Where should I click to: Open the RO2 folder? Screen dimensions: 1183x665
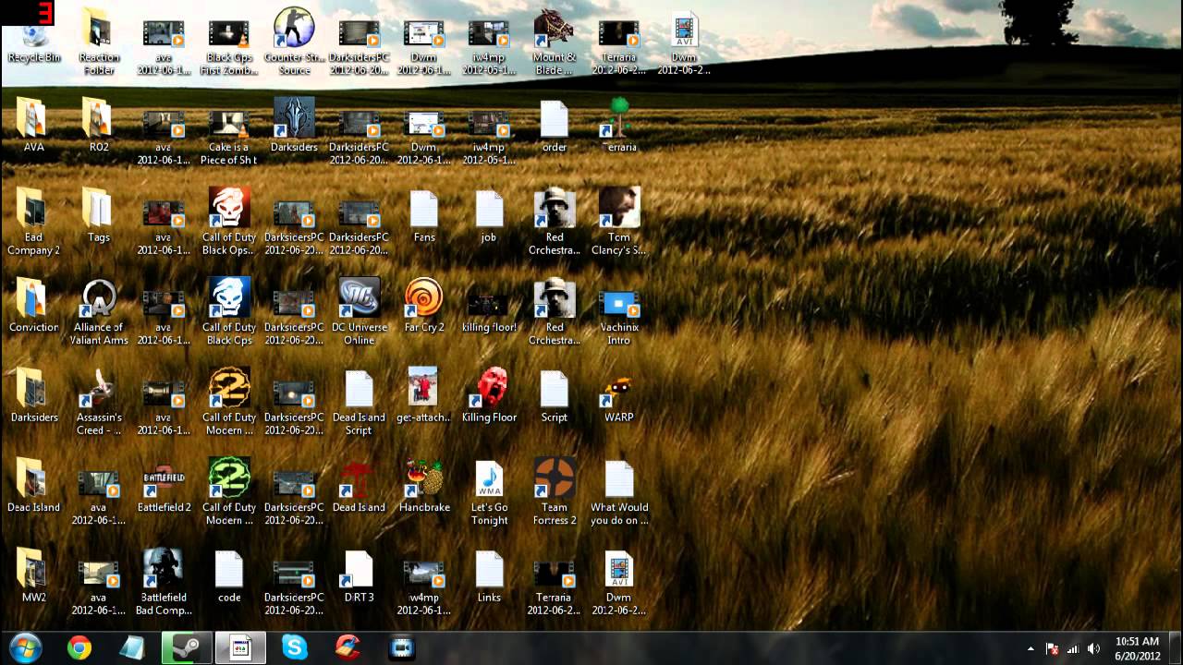[99, 126]
